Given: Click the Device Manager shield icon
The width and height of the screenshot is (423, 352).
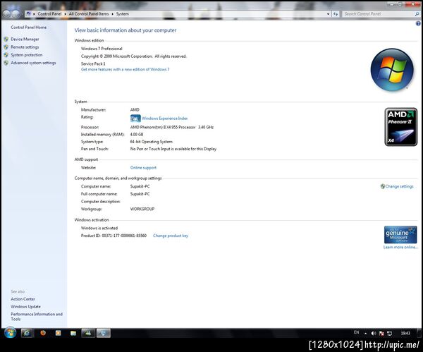Looking at the screenshot, I should (6, 39).
